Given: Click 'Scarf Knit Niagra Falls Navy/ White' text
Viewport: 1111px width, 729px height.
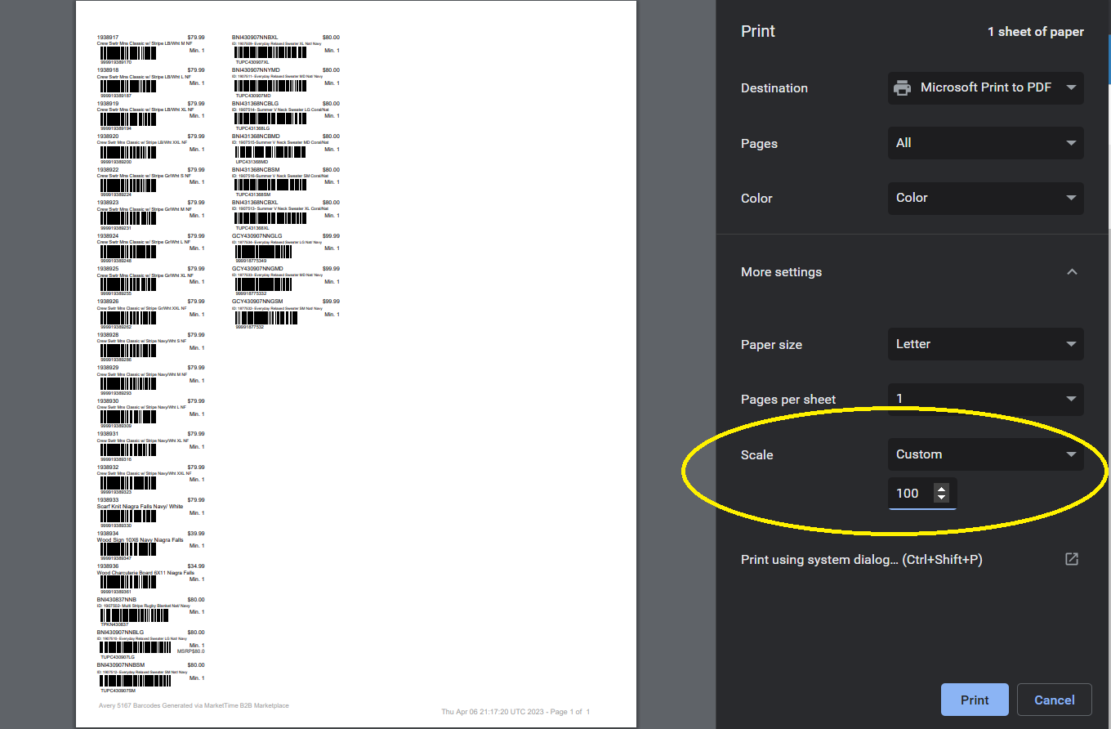Looking at the screenshot, I should click(x=141, y=507).
